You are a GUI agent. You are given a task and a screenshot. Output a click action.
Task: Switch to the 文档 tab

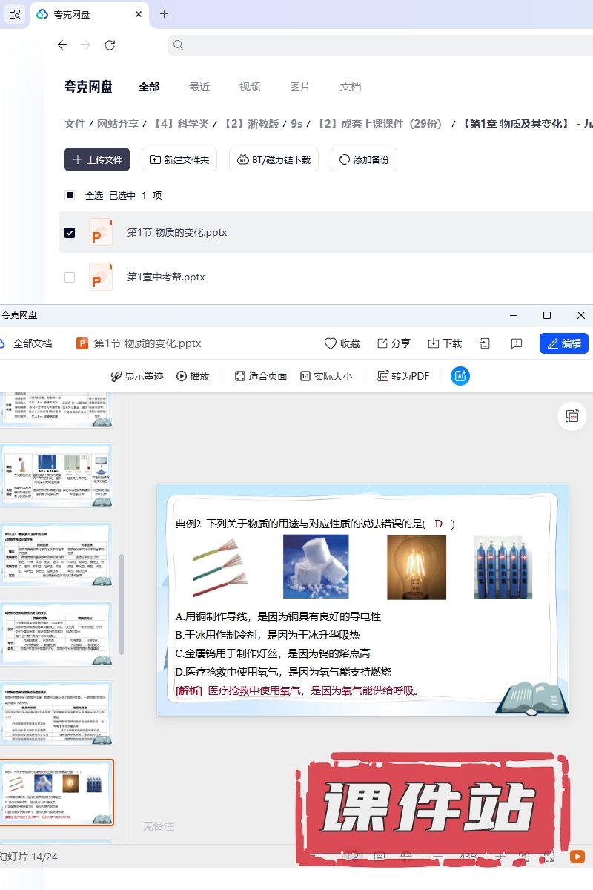[351, 87]
